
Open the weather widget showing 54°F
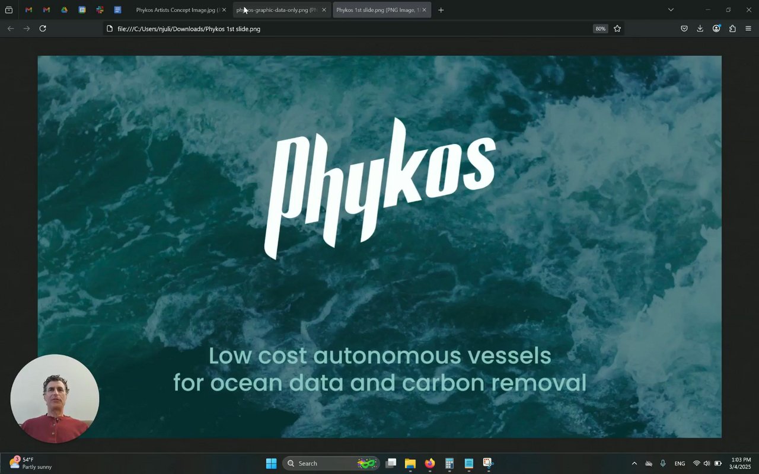pos(31,463)
